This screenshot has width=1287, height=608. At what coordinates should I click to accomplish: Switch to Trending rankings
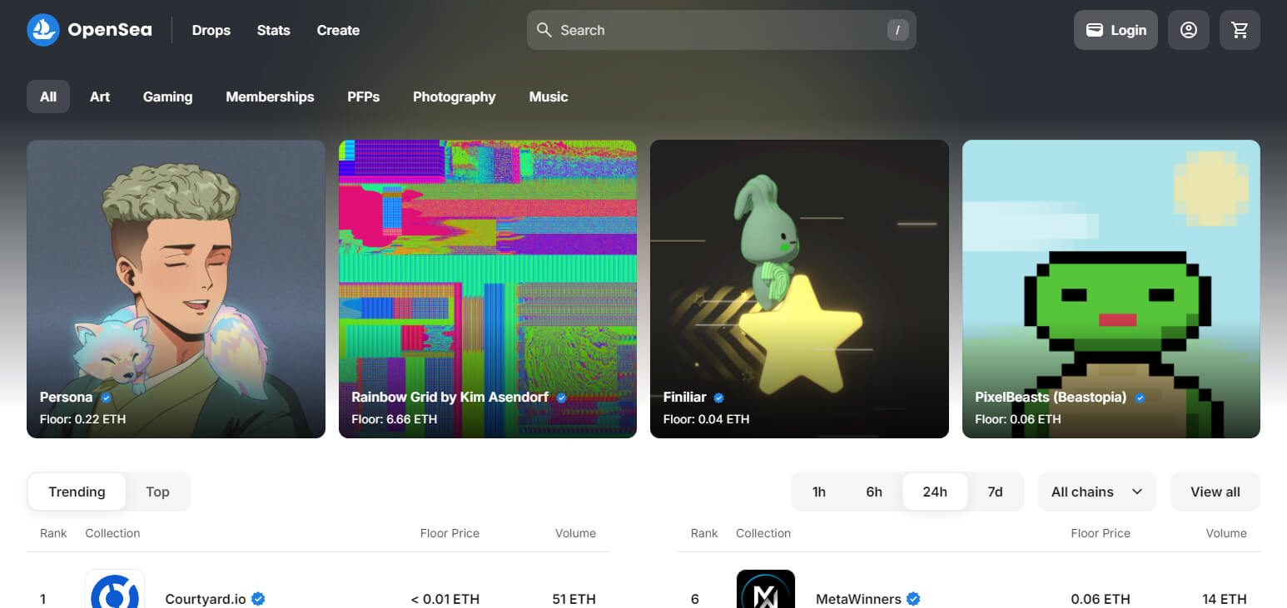tap(77, 492)
